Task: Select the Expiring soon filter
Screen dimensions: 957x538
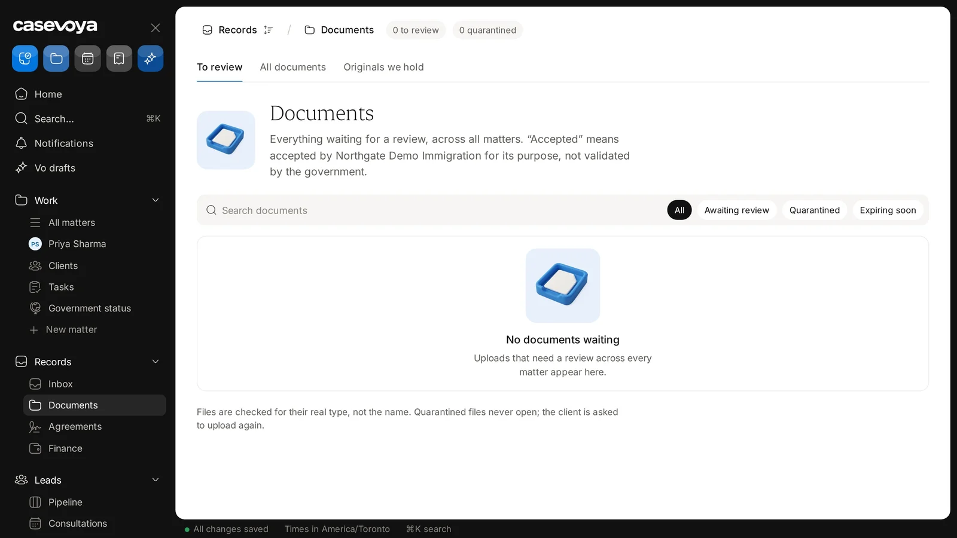Action: tap(888, 210)
